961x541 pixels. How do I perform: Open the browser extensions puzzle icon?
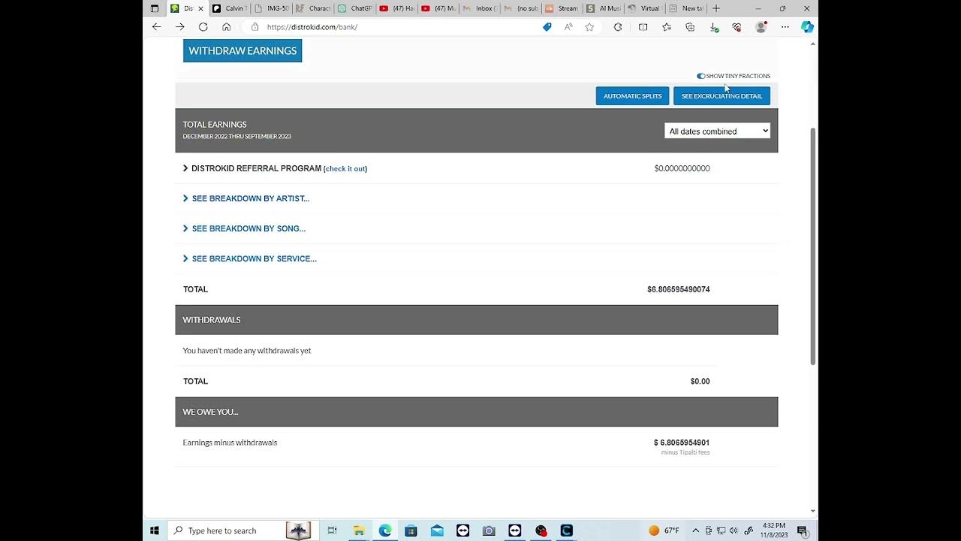[x=617, y=27]
